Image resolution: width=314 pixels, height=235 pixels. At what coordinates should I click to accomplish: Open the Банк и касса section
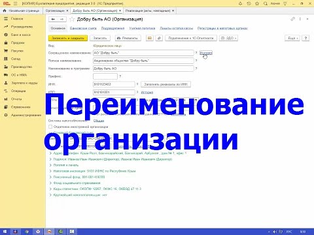20,35
